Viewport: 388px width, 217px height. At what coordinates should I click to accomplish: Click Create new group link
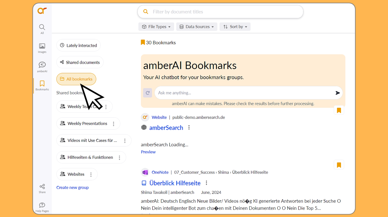[73, 187]
